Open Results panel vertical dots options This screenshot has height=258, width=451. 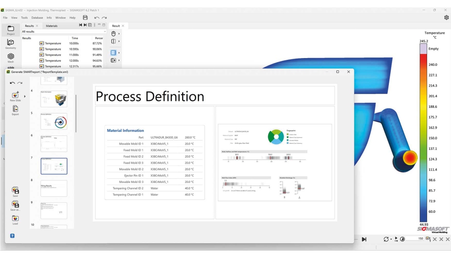[95, 25]
